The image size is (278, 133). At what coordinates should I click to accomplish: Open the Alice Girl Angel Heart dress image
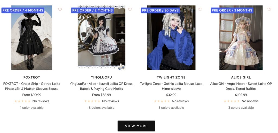coord(241,38)
